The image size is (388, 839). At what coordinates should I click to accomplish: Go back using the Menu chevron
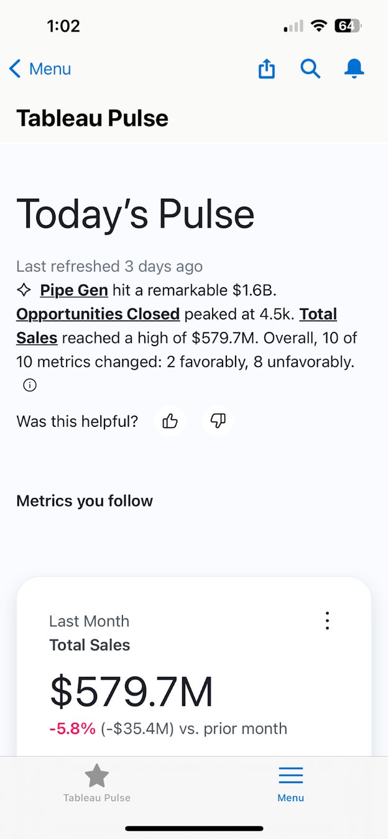pyautogui.click(x=40, y=69)
